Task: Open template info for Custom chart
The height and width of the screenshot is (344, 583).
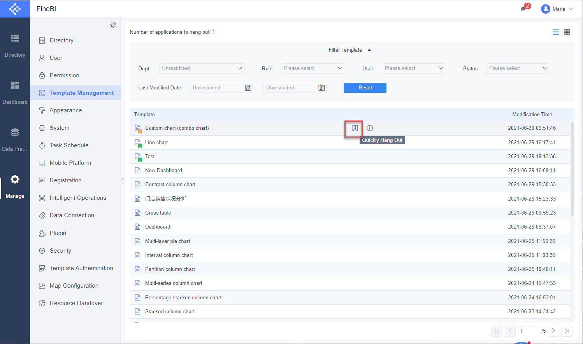Action: coord(369,128)
